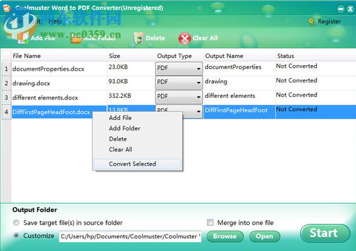
Task: Select the Customize output folder option
Action: pos(16,235)
